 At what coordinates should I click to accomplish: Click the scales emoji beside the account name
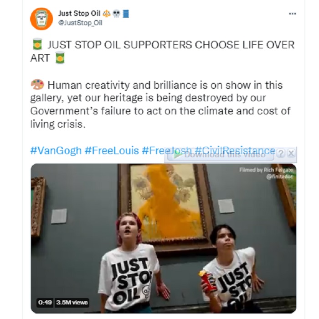coord(106,14)
